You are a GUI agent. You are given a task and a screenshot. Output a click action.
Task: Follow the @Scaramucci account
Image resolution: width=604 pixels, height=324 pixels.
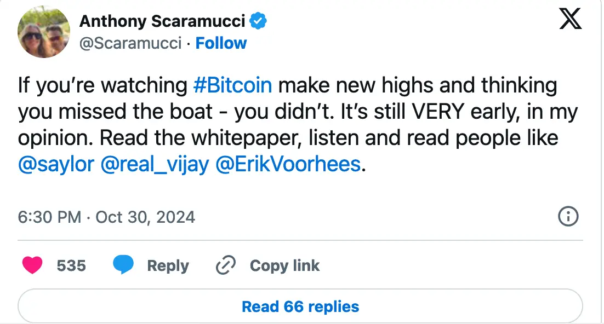pos(221,43)
